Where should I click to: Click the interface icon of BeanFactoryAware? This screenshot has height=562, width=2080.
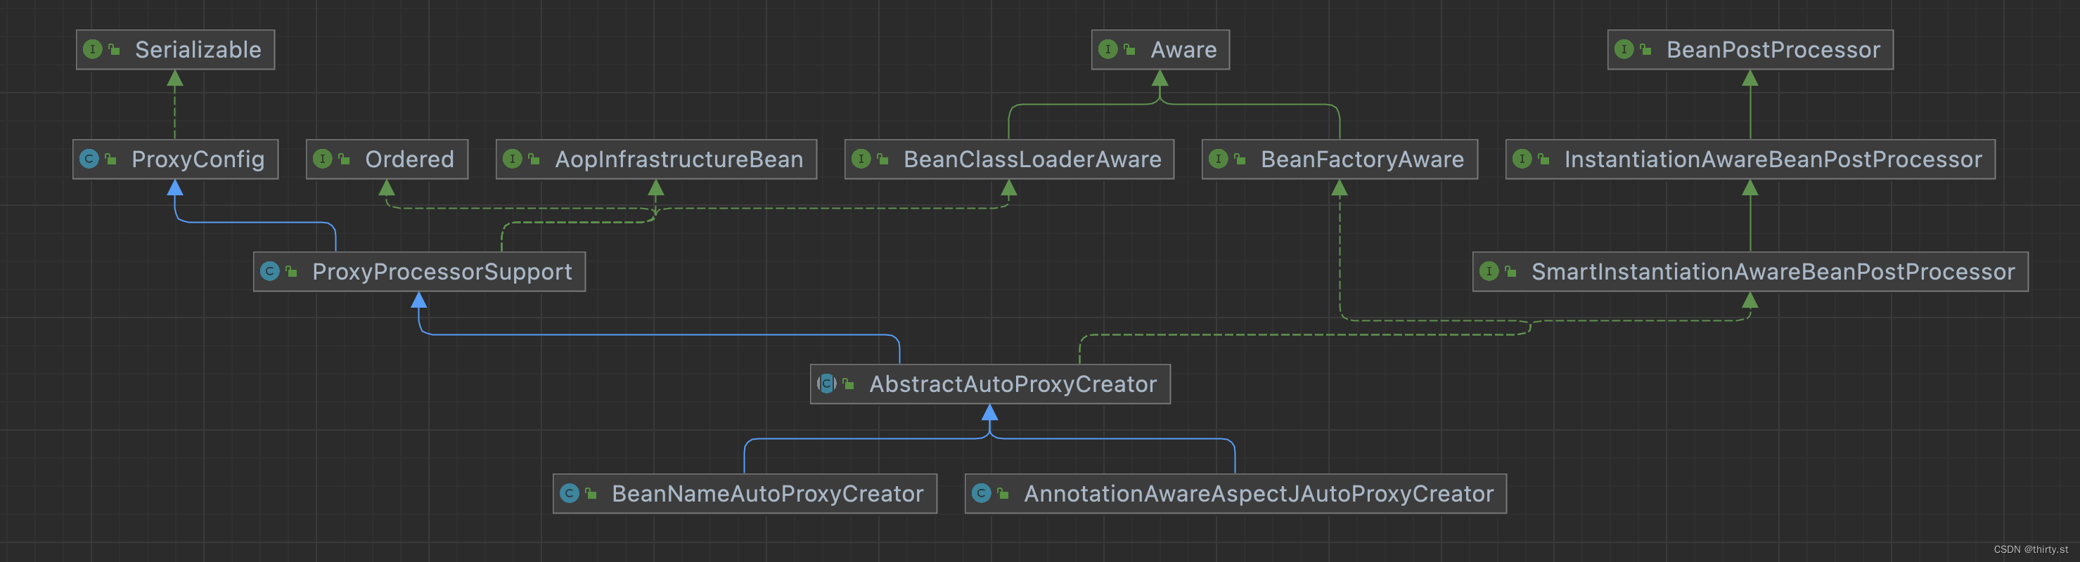(1219, 159)
